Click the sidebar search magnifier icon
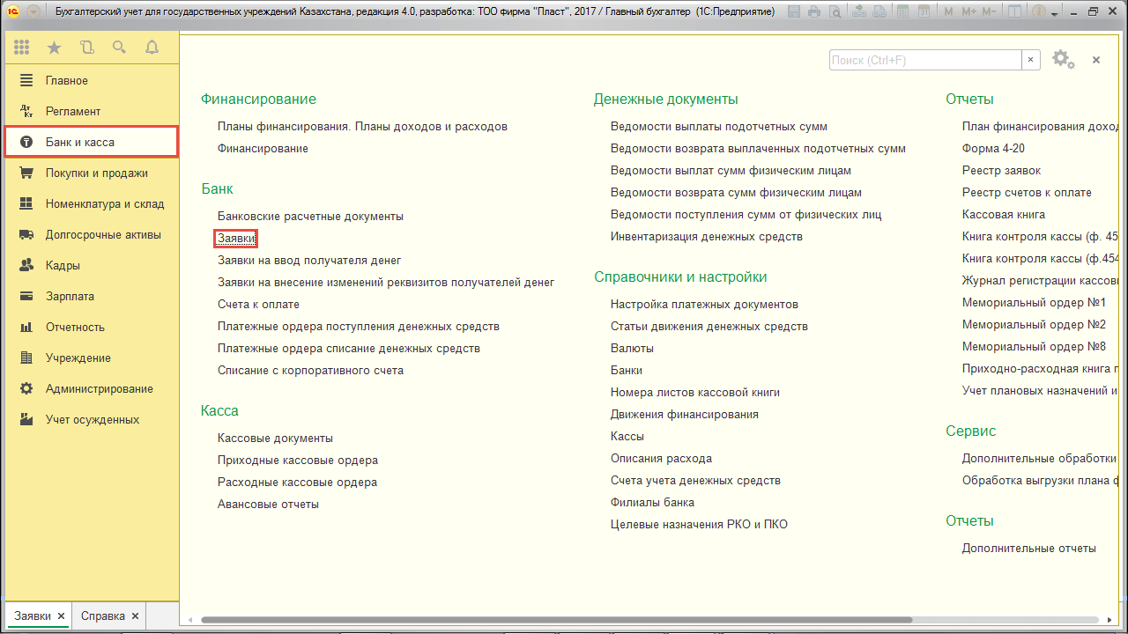The image size is (1128, 634). pyautogui.click(x=119, y=48)
